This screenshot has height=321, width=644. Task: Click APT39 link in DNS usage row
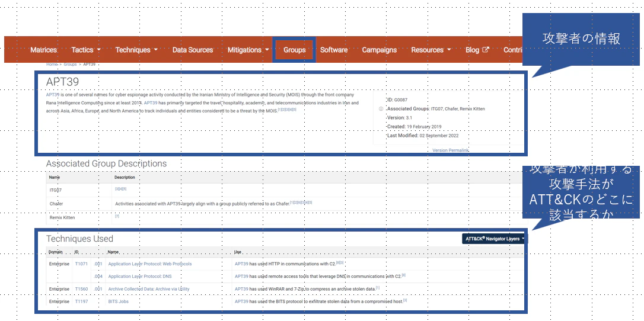241,277
